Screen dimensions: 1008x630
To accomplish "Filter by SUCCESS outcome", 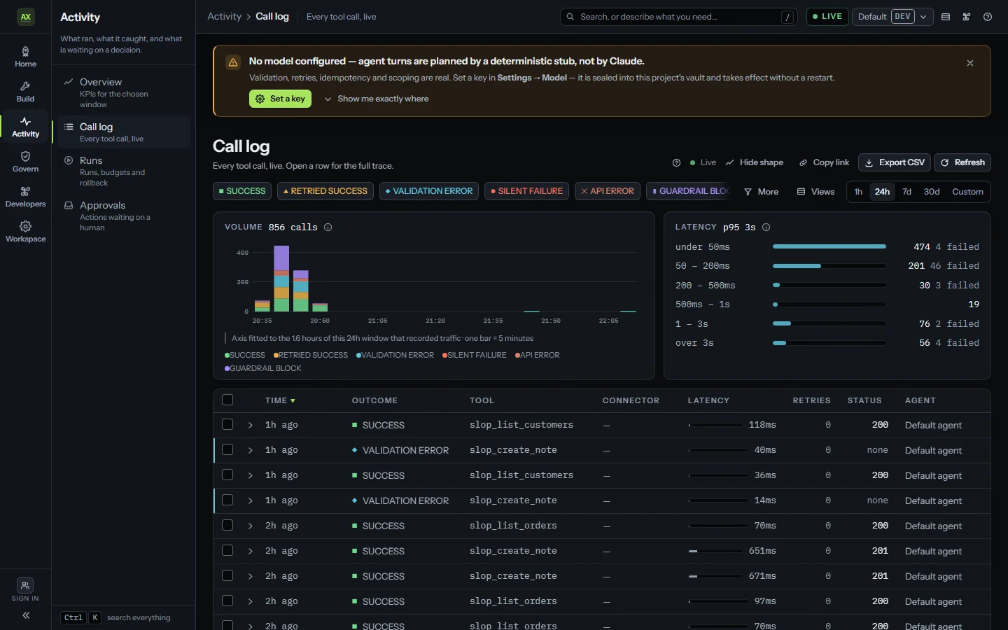I will click(x=242, y=191).
